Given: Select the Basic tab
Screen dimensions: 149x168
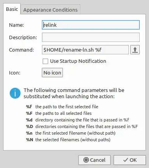Looking at the screenshot, I should (x=12, y=9).
